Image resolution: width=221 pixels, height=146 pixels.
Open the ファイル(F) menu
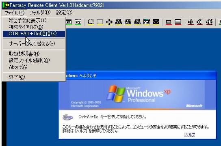[x=14, y=13]
